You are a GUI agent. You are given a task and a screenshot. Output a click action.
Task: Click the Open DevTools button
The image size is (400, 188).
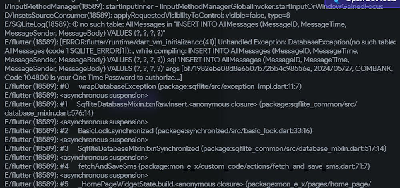tap(368, 2)
